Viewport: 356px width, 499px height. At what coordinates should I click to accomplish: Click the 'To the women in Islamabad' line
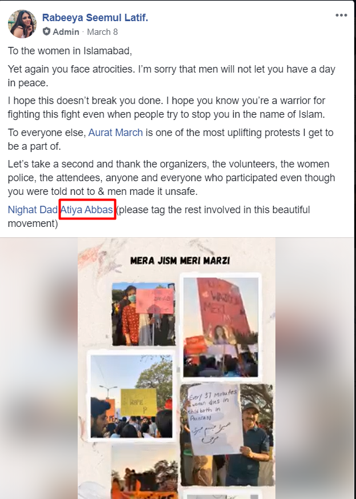point(70,51)
